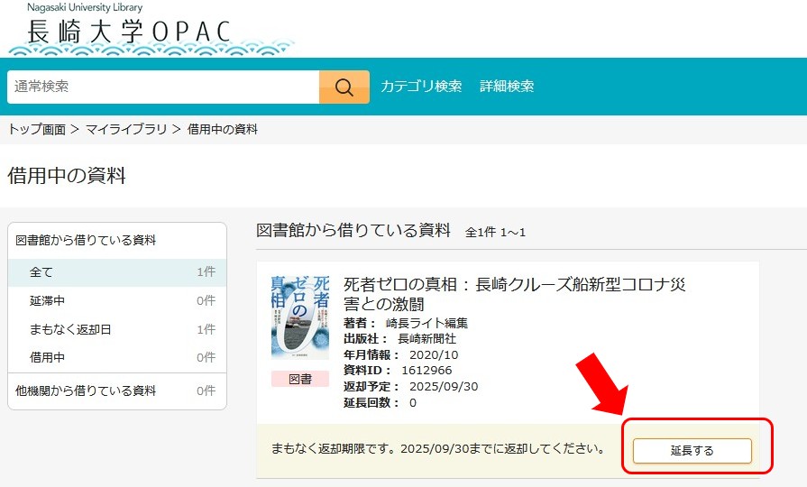Open 詳細検索 in the header
This screenshot has width=807, height=487.
pyautogui.click(x=507, y=87)
